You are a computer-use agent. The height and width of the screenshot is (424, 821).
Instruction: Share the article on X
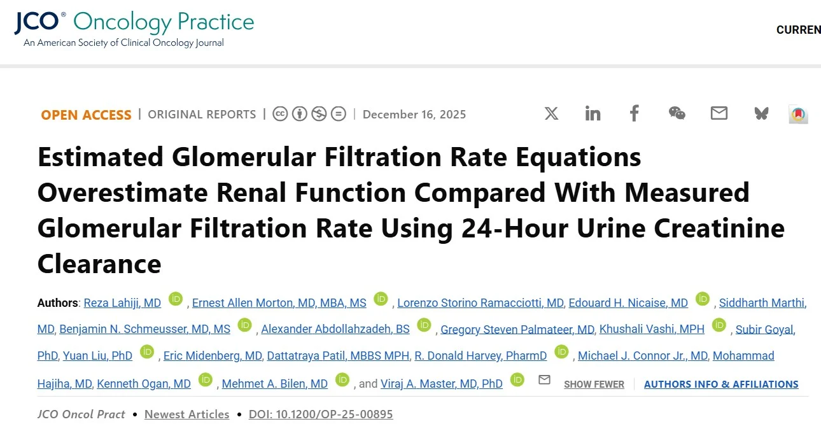(x=551, y=113)
